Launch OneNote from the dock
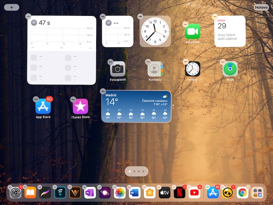The width and height of the screenshot is (273, 205). pos(90,193)
